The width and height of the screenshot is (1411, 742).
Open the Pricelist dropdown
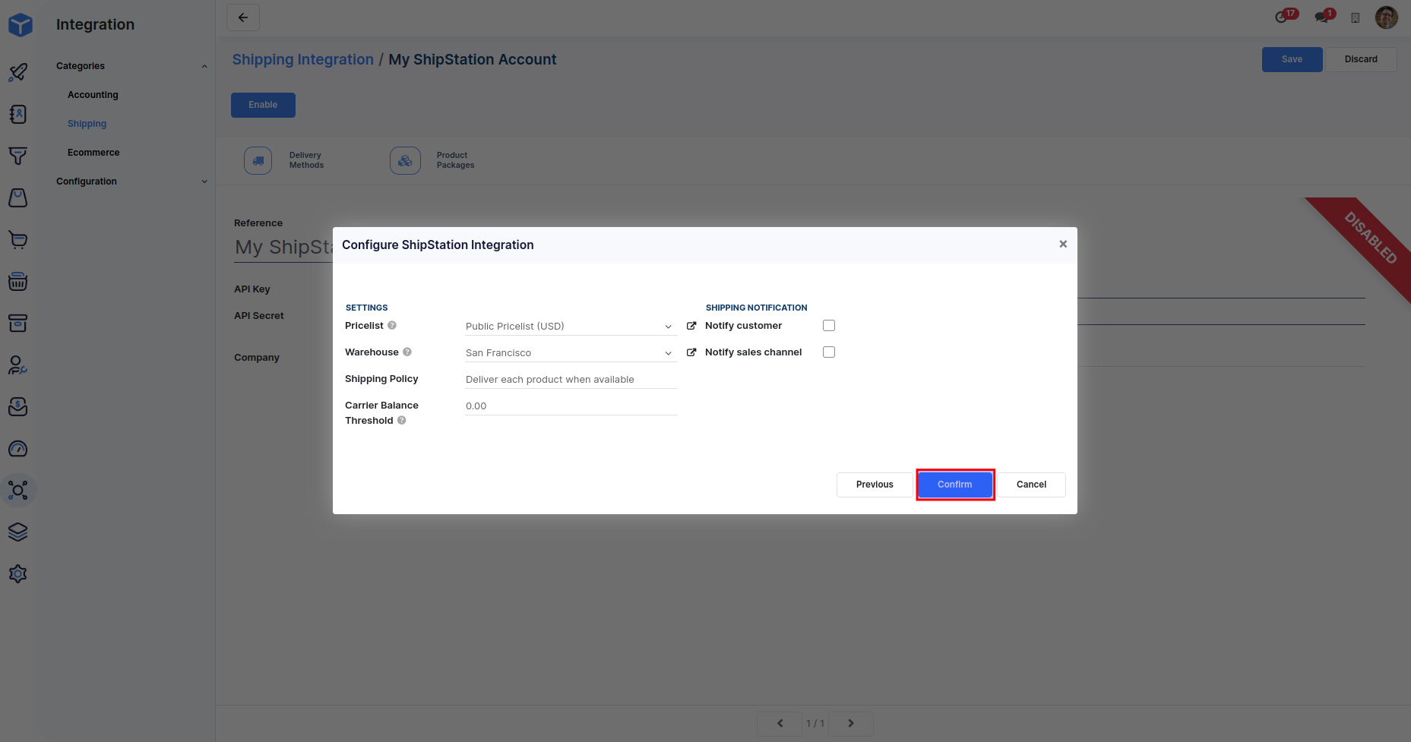(570, 327)
